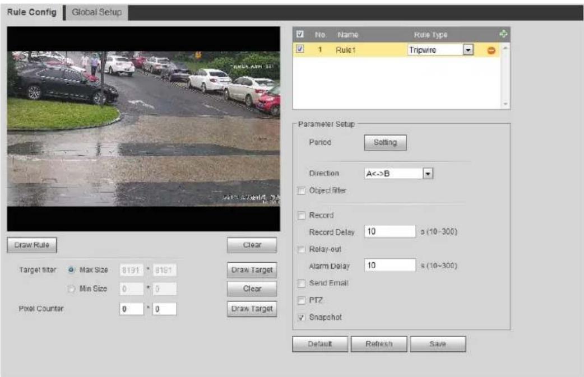
Task: Click the Refresh button
Action: [379, 344]
